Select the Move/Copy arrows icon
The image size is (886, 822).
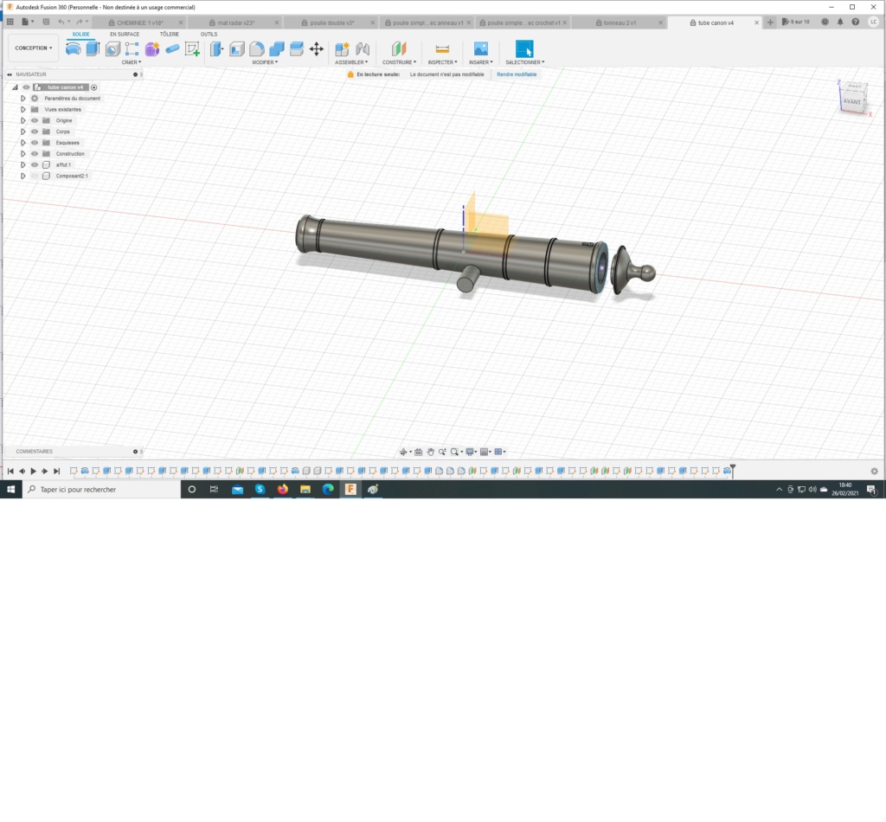(x=317, y=49)
